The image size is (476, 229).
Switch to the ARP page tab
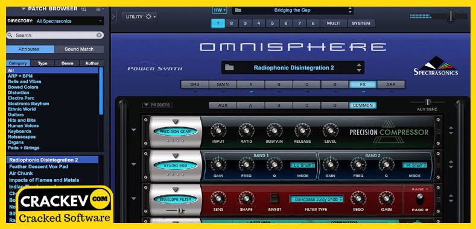[x=391, y=84]
